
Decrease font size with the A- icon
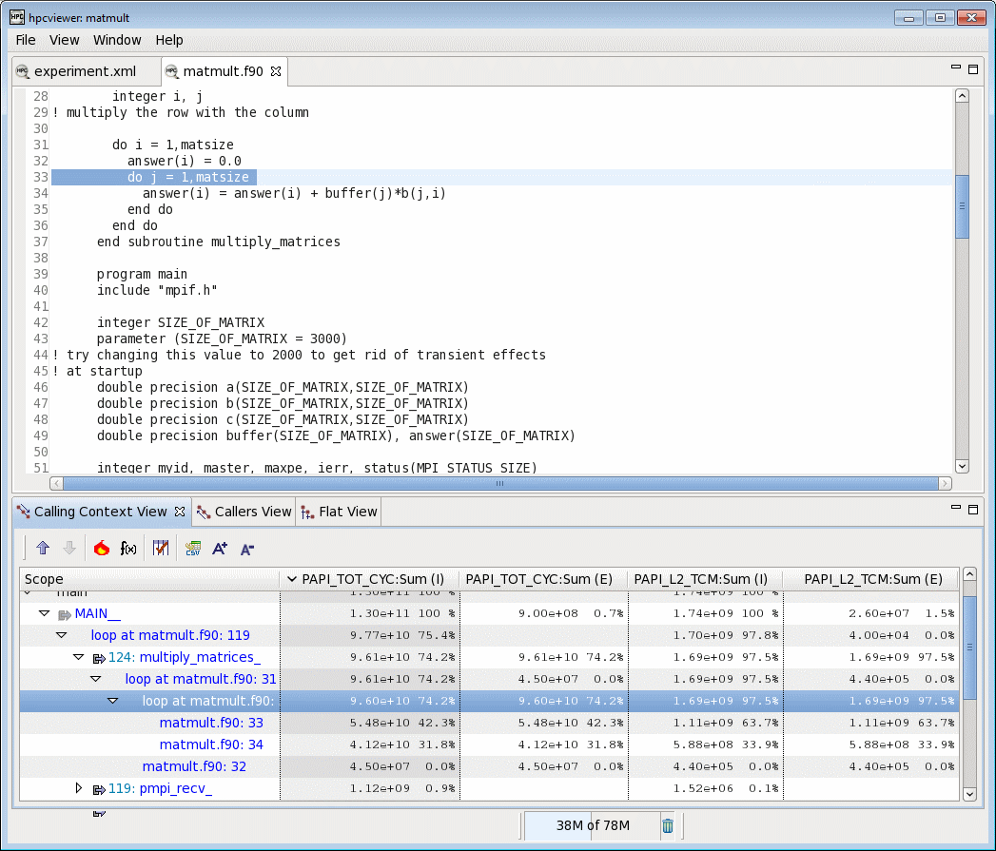246,549
